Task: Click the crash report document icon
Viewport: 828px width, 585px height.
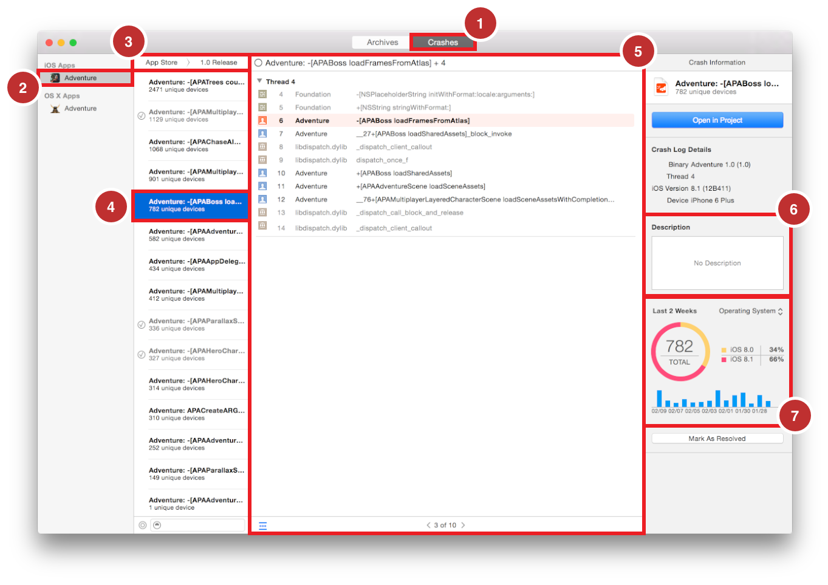Action: point(661,87)
